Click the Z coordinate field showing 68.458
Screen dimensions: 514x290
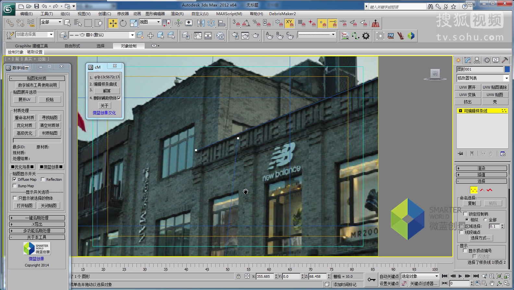318,276
